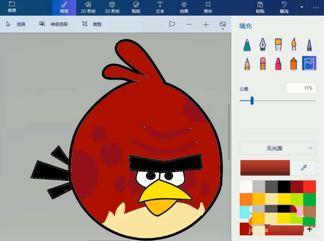Choose the dark gray color swatch
The width and height of the screenshot is (324, 241).
coord(272,187)
